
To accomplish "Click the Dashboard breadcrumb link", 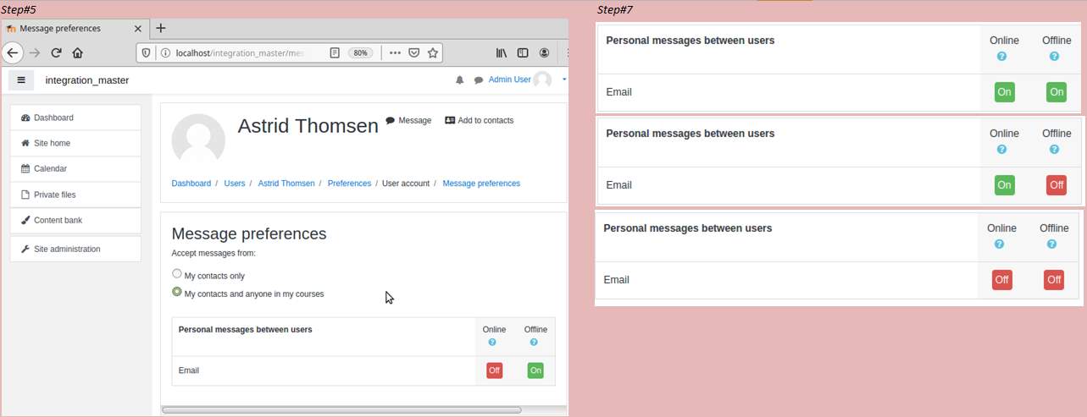I will (191, 184).
